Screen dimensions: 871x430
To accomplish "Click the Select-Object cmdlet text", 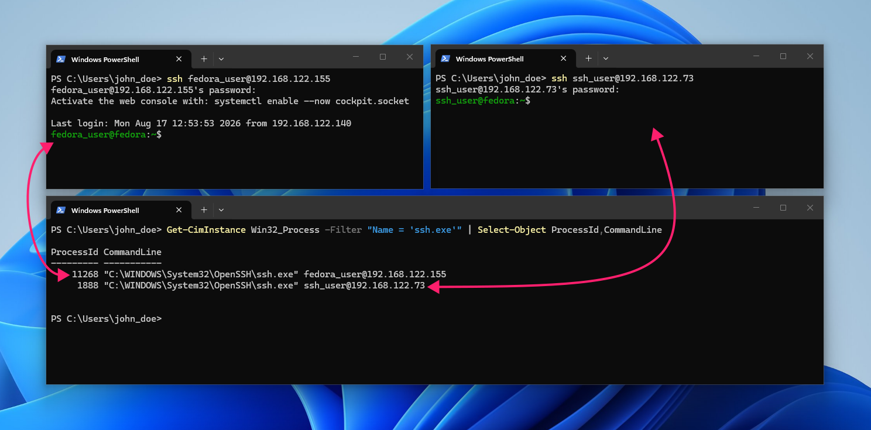I will (x=512, y=230).
